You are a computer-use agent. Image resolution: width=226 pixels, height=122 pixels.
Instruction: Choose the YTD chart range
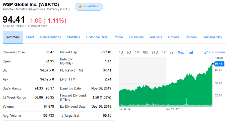[154, 52]
